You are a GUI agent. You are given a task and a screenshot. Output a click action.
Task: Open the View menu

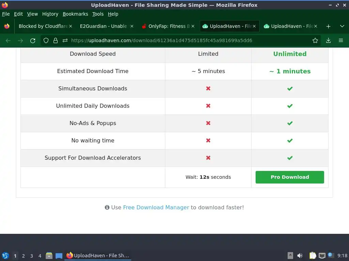(32, 14)
